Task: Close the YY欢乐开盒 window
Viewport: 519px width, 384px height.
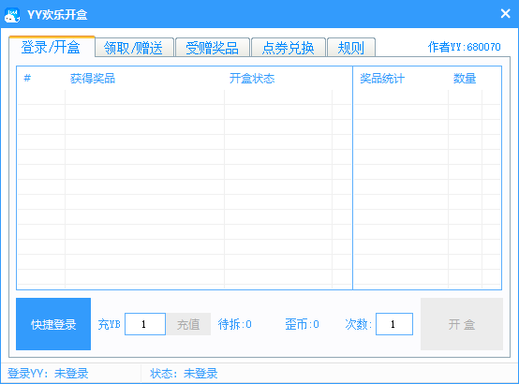Action: click(x=505, y=13)
